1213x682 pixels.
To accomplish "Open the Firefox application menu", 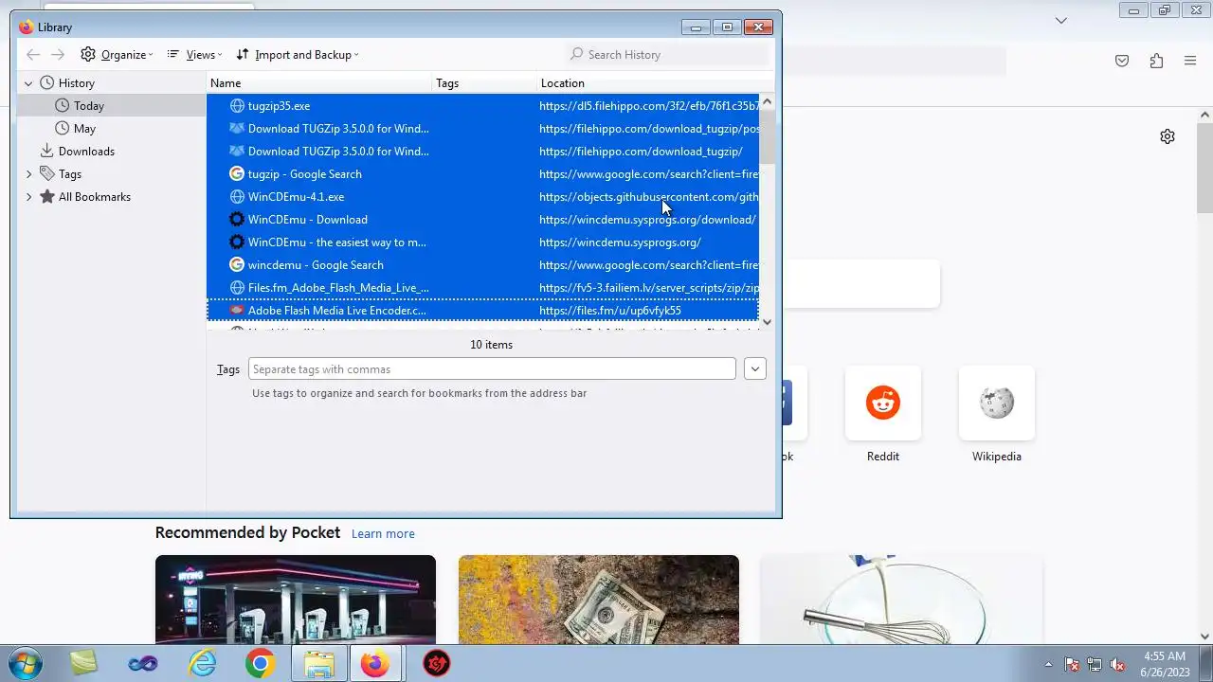I will click(x=1190, y=62).
